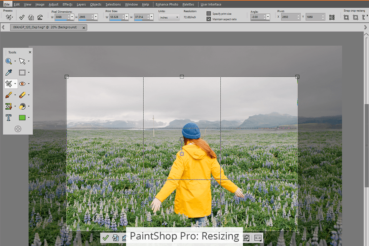Open the Effects menu

68,4
